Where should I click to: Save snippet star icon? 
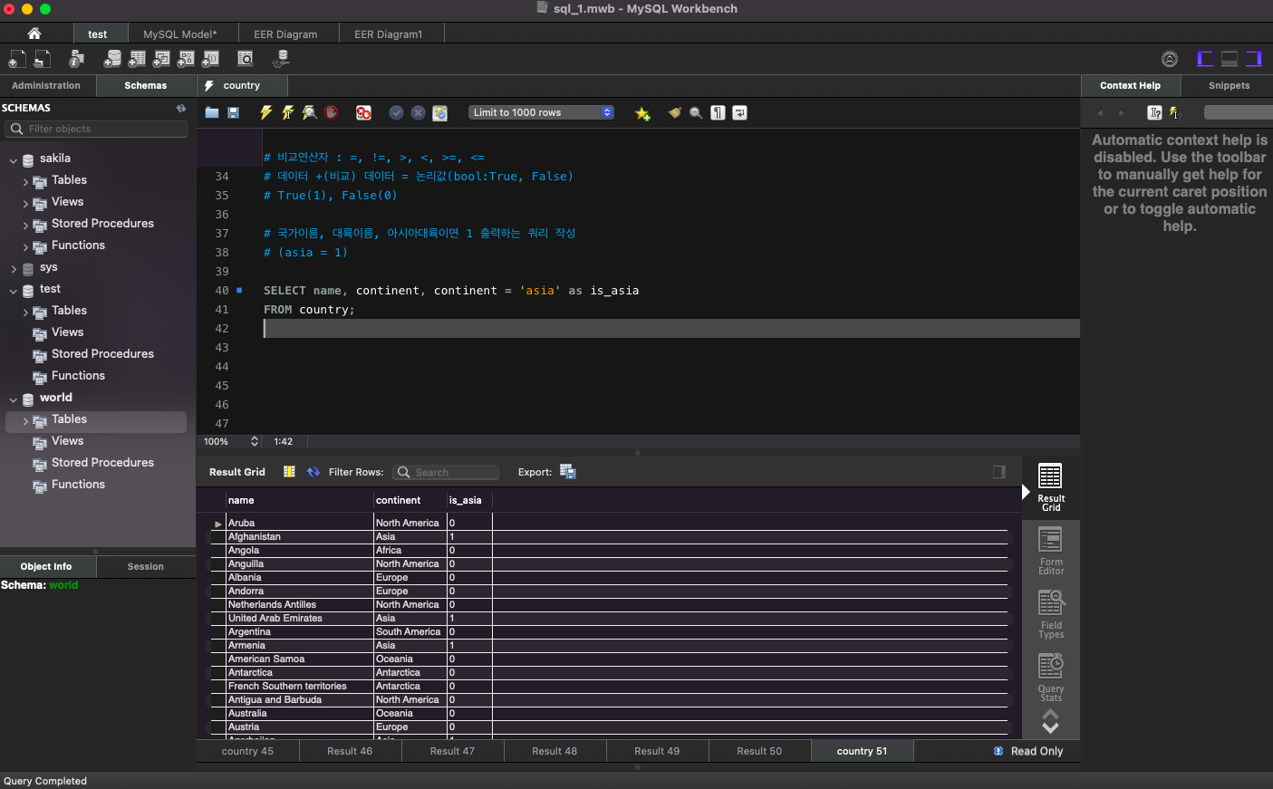click(x=642, y=113)
